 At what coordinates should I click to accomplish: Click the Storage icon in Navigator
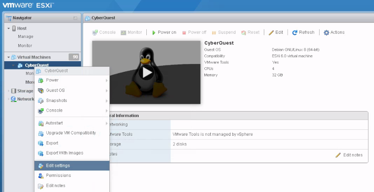click(14, 91)
